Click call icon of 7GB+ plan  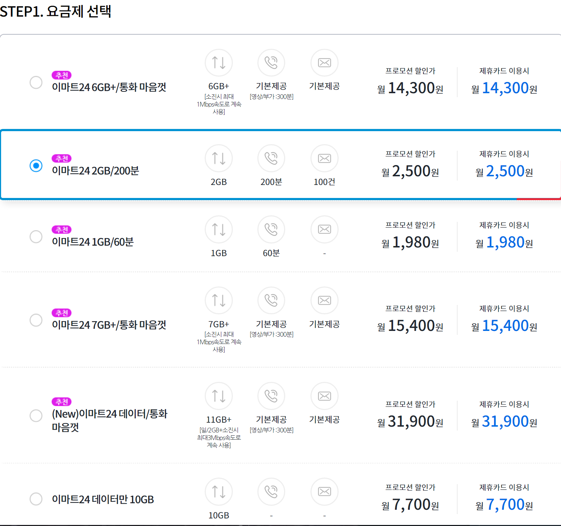pos(271,301)
